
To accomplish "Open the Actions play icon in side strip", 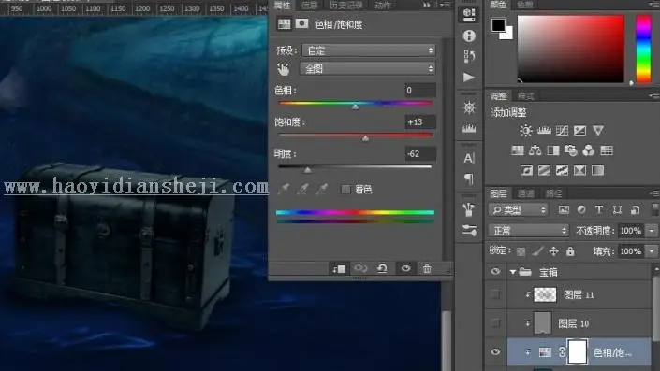I will pyautogui.click(x=469, y=77).
